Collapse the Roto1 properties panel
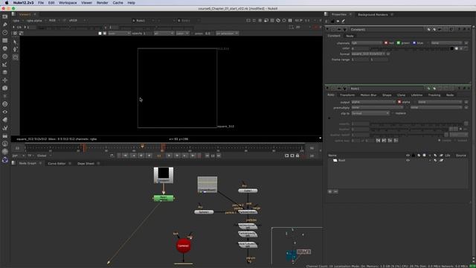Image resolution: width=476 pixels, height=268 pixels. tap(327, 89)
